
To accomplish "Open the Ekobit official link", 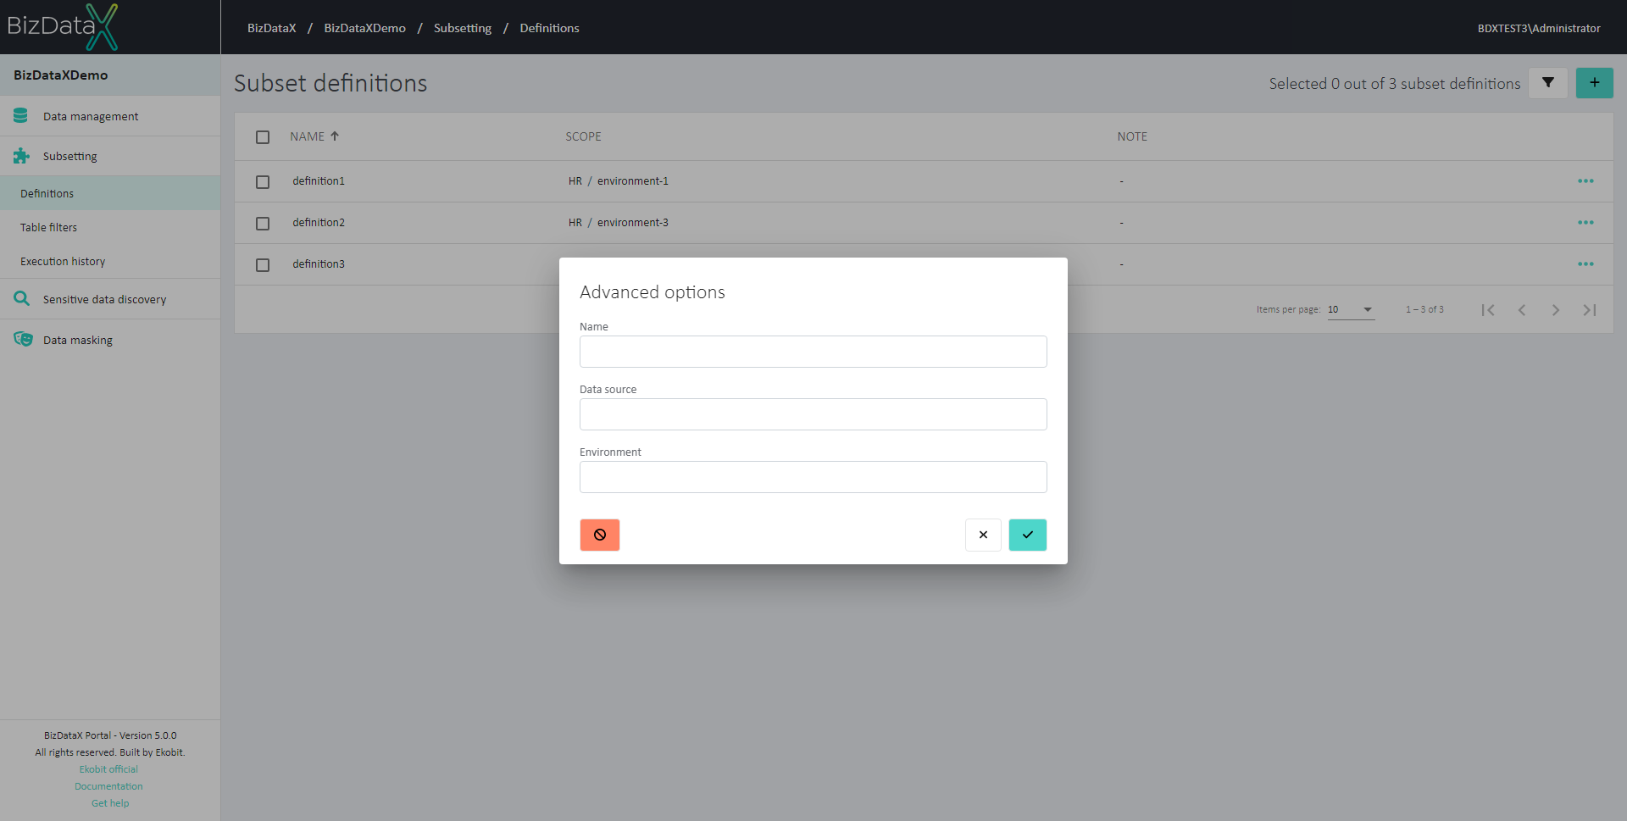I will coord(108,769).
